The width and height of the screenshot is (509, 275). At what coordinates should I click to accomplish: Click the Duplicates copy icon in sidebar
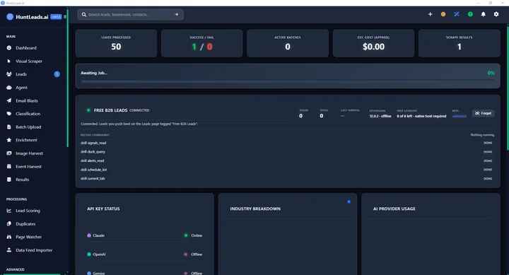pos(8,224)
